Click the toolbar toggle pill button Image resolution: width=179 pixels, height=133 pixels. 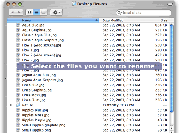pos(170,4)
